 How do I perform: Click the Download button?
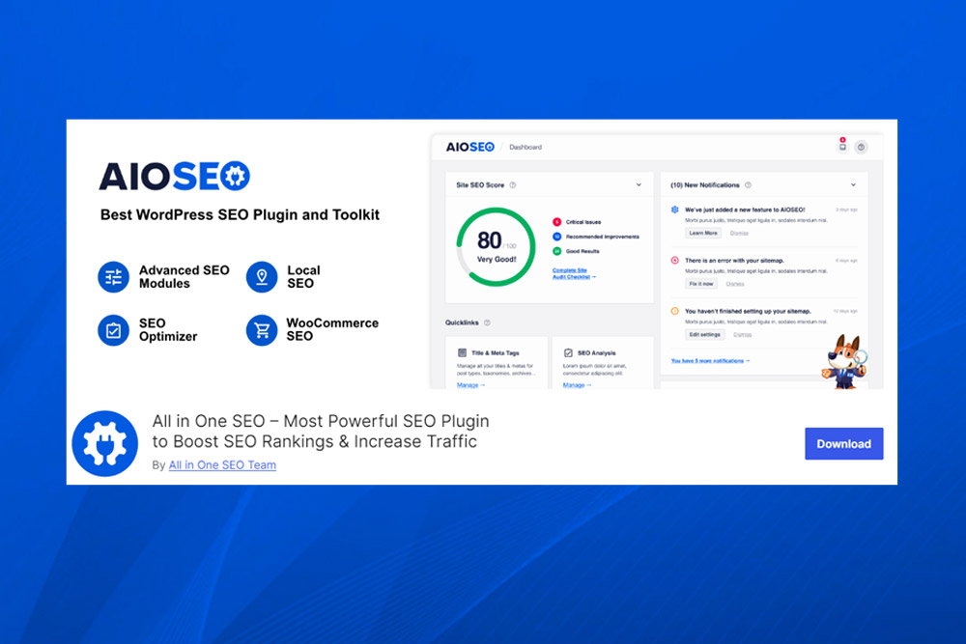click(843, 443)
